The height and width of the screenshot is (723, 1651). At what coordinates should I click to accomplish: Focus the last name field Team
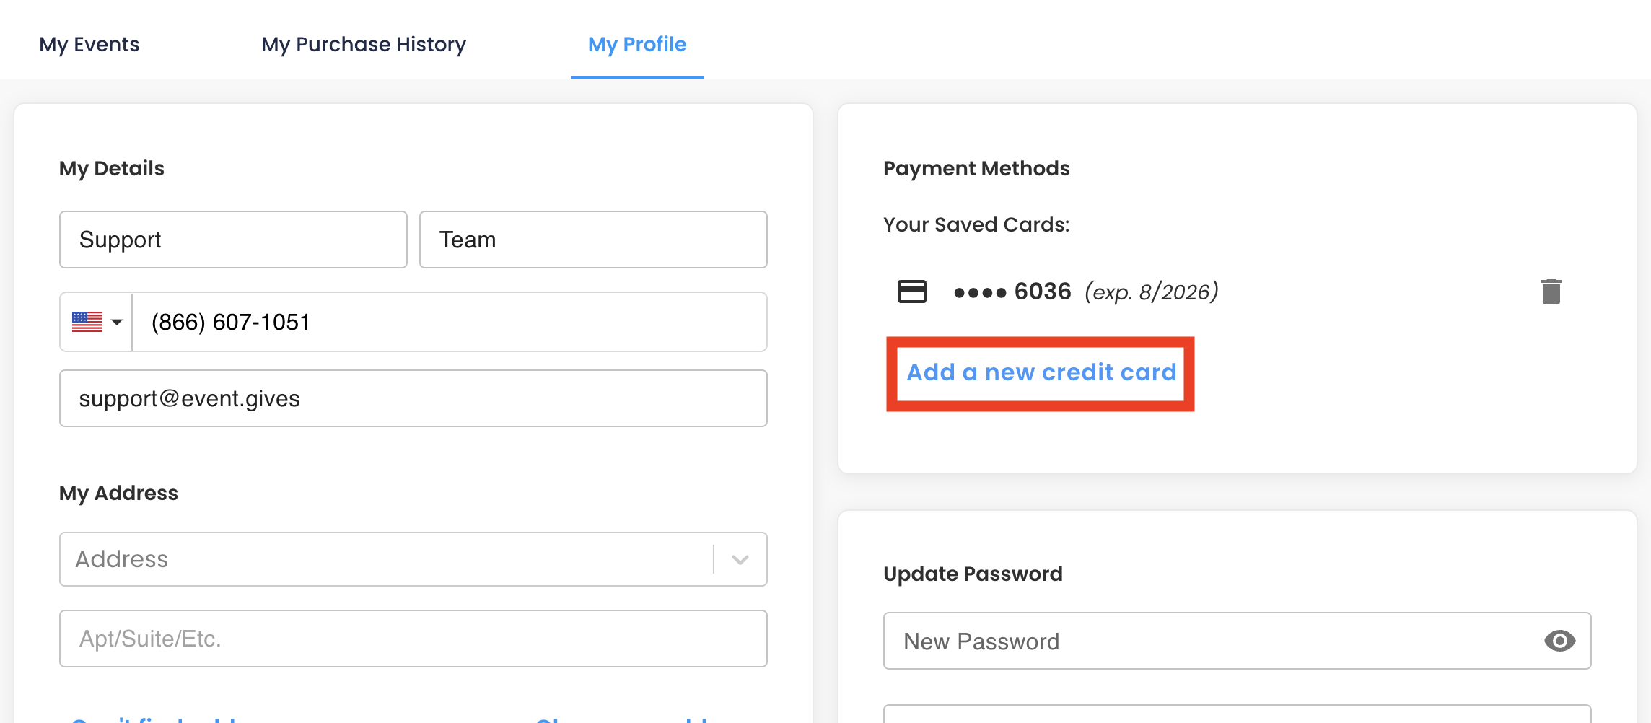(593, 240)
